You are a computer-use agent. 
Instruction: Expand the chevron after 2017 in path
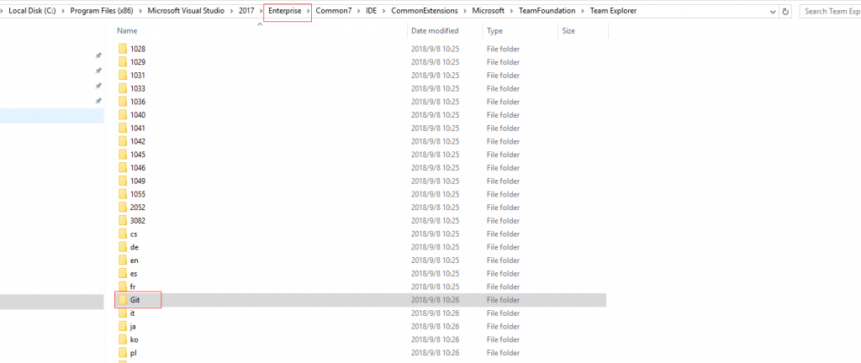(261, 11)
